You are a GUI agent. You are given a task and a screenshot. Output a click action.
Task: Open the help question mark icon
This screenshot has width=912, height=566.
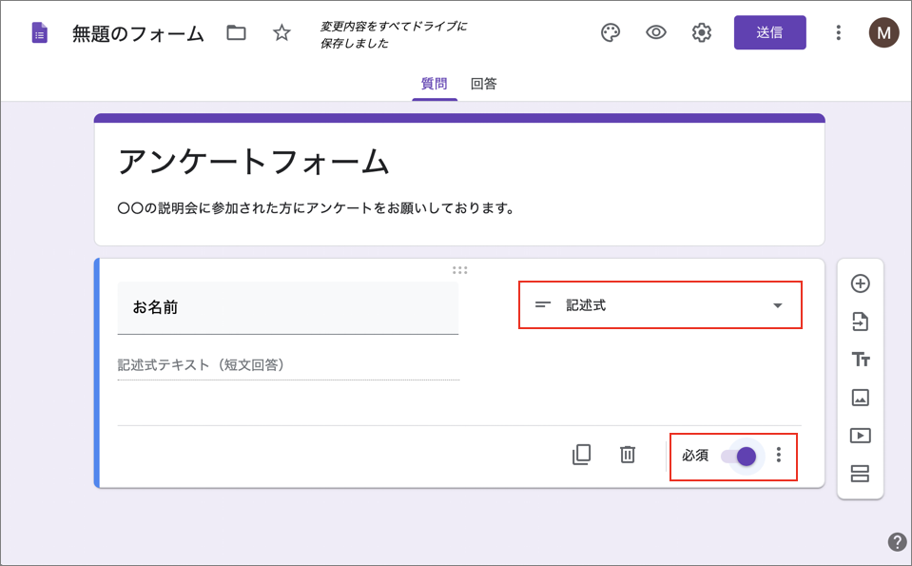point(897,541)
